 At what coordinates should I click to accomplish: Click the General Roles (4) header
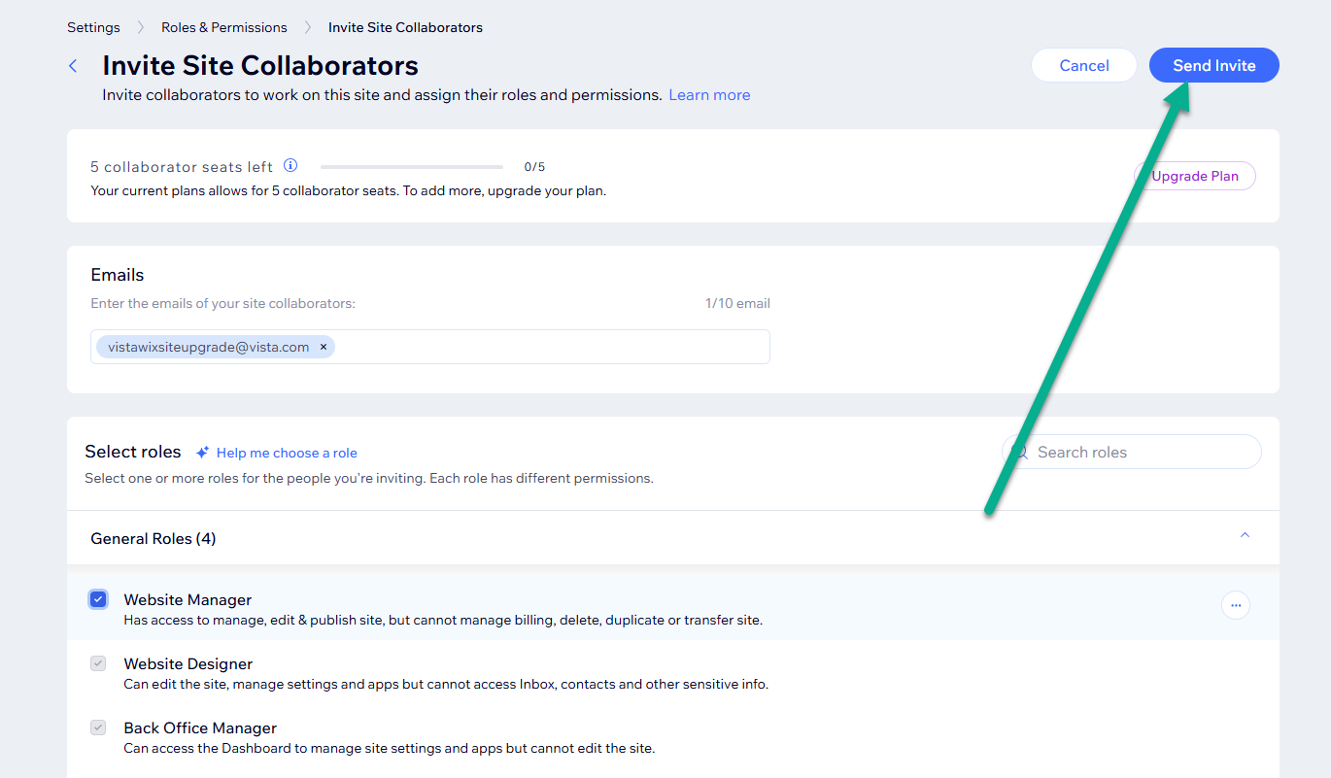(x=154, y=538)
